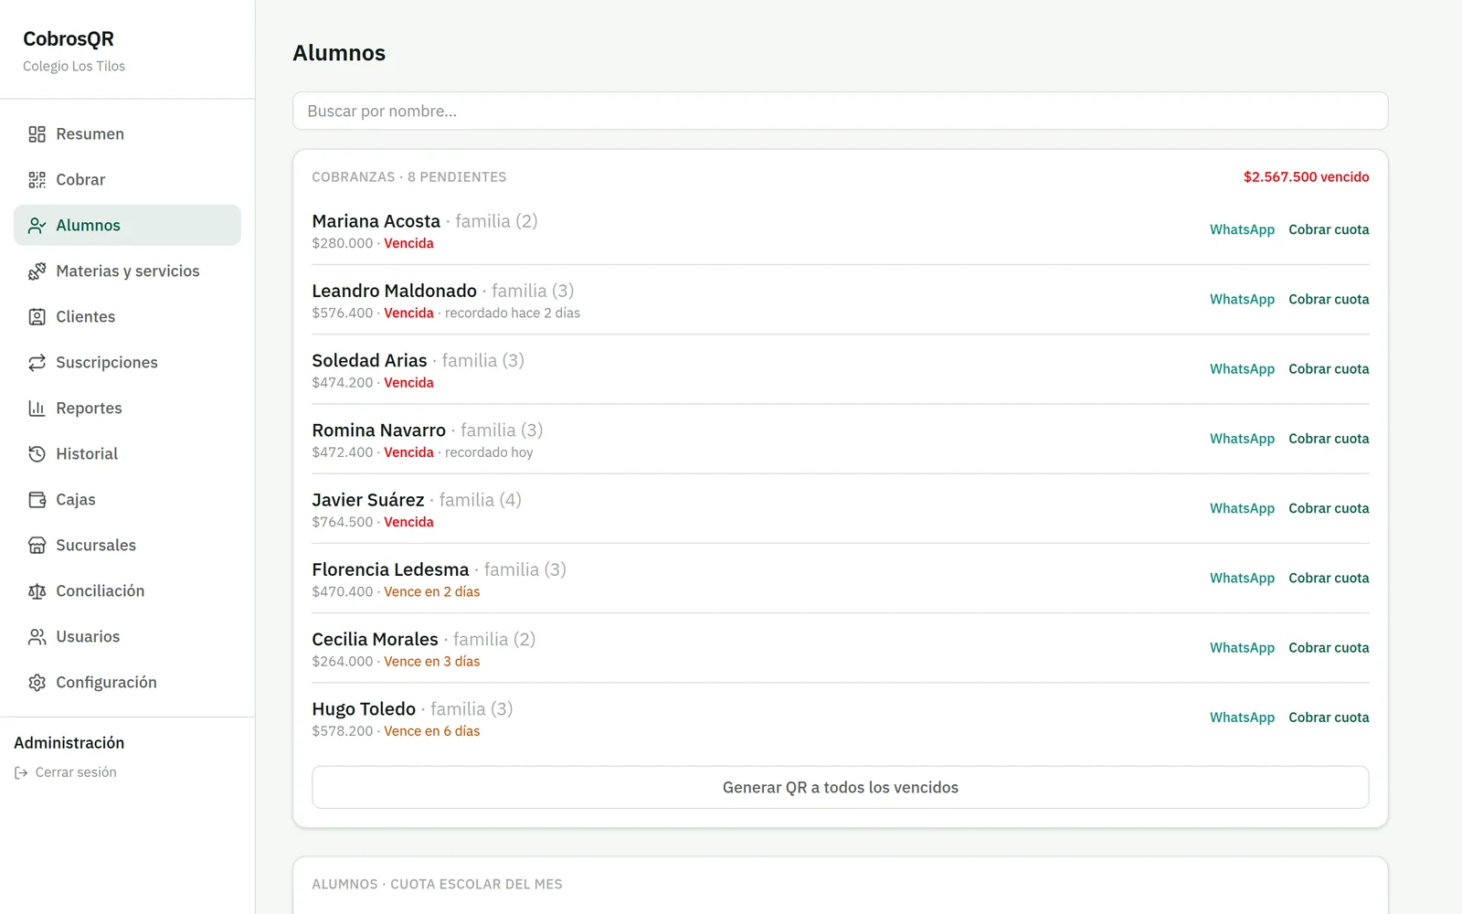The image size is (1462, 914).
Task: Click the Sucursales store icon
Action: pos(37,546)
